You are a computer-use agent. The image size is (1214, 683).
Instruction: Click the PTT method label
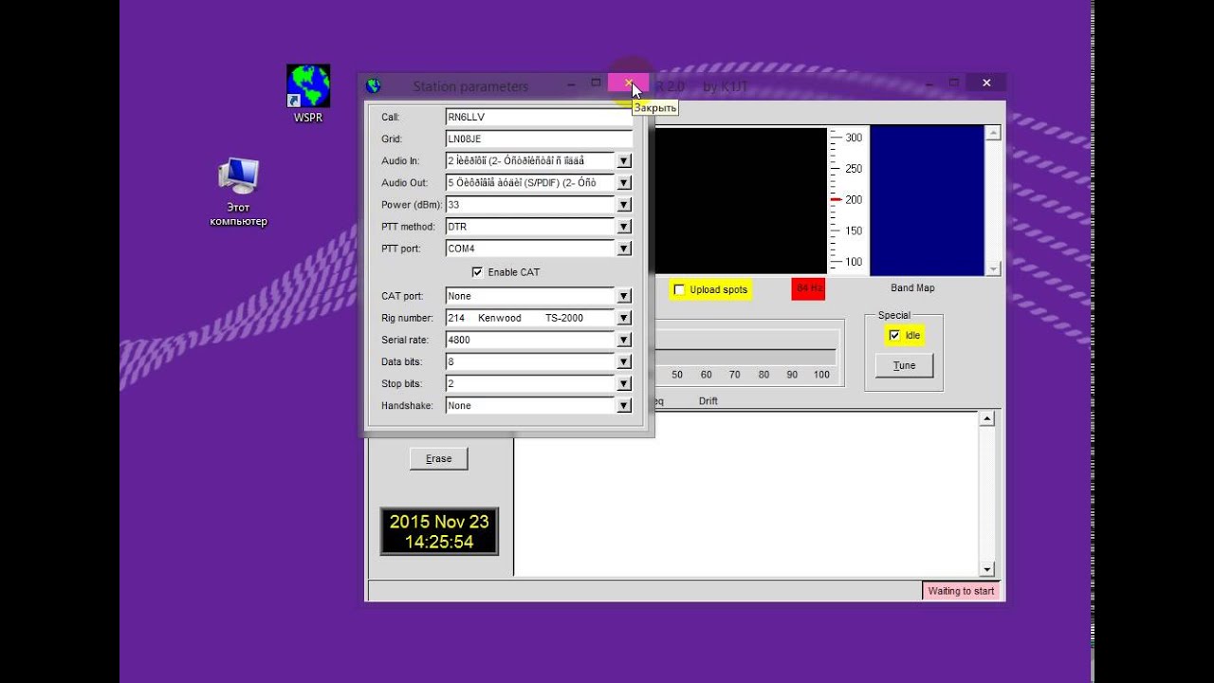click(408, 227)
